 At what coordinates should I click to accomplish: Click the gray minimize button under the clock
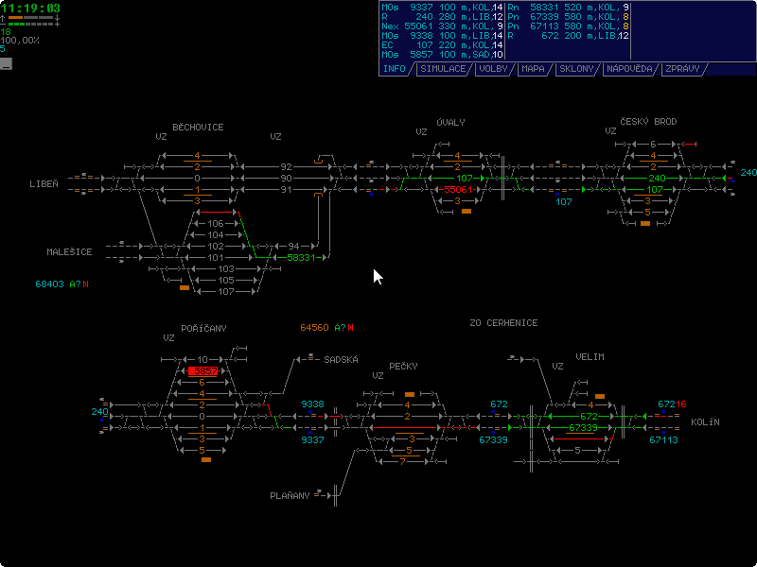click(x=6, y=64)
